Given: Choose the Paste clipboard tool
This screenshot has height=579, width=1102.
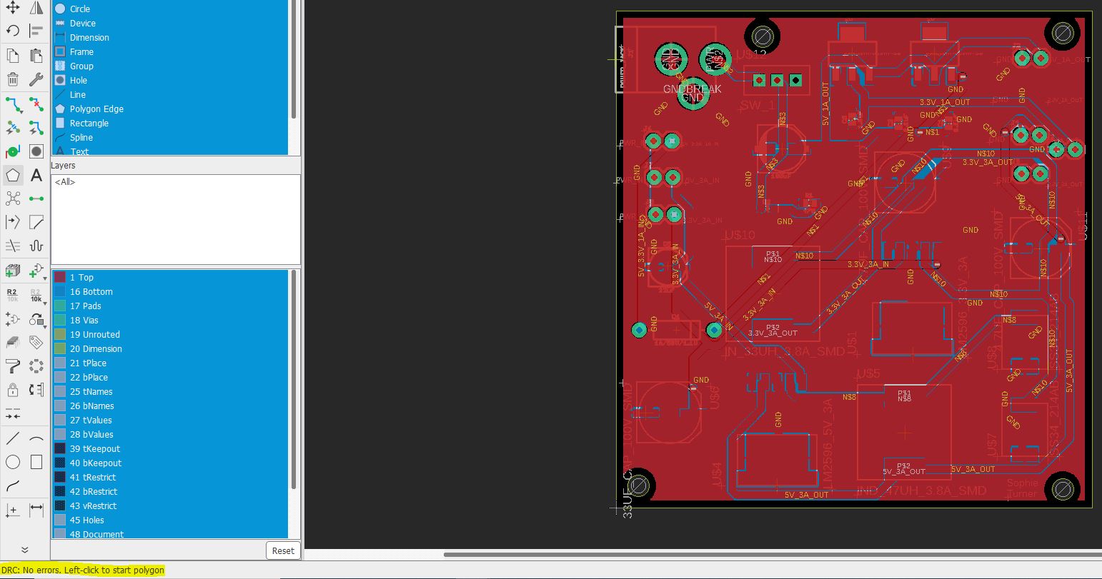Looking at the screenshot, I should [x=36, y=56].
